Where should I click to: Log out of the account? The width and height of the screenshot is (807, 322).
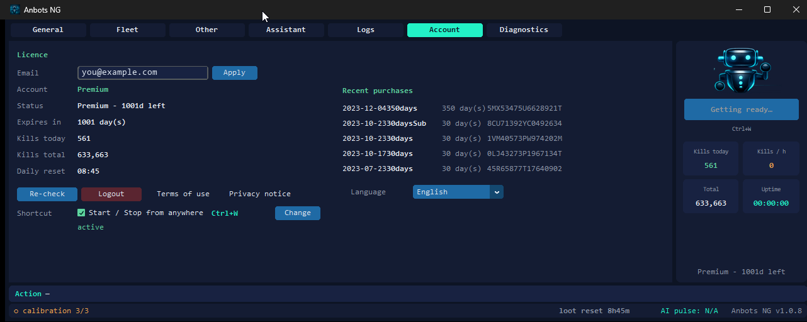pyautogui.click(x=111, y=194)
